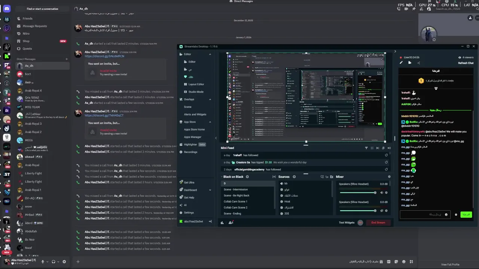
Task: Open the scene transitions icon
Action: [274, 177]
